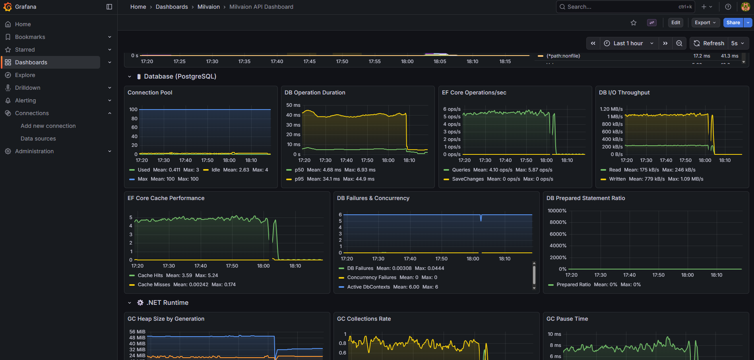This screenshot has height=360, width=754.
Task: Open the Alerting bell icon
Action: click(8, 100)
